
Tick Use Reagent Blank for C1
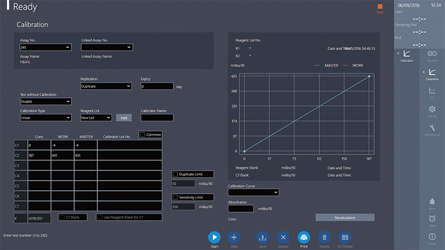click(100, 217)
